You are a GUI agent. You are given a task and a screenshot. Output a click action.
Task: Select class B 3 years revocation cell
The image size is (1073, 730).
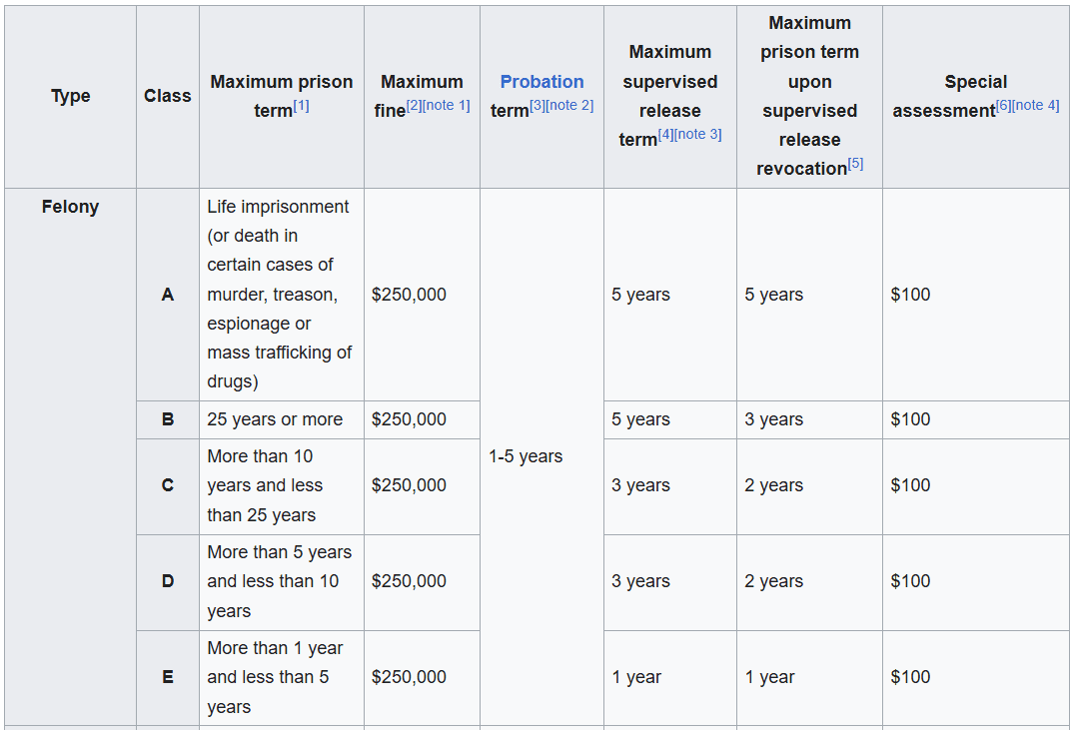809,420
